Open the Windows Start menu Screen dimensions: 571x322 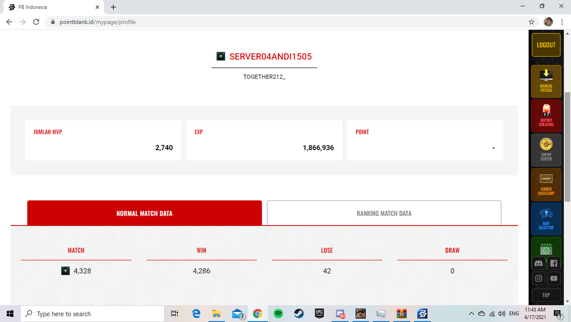[10, 314]
